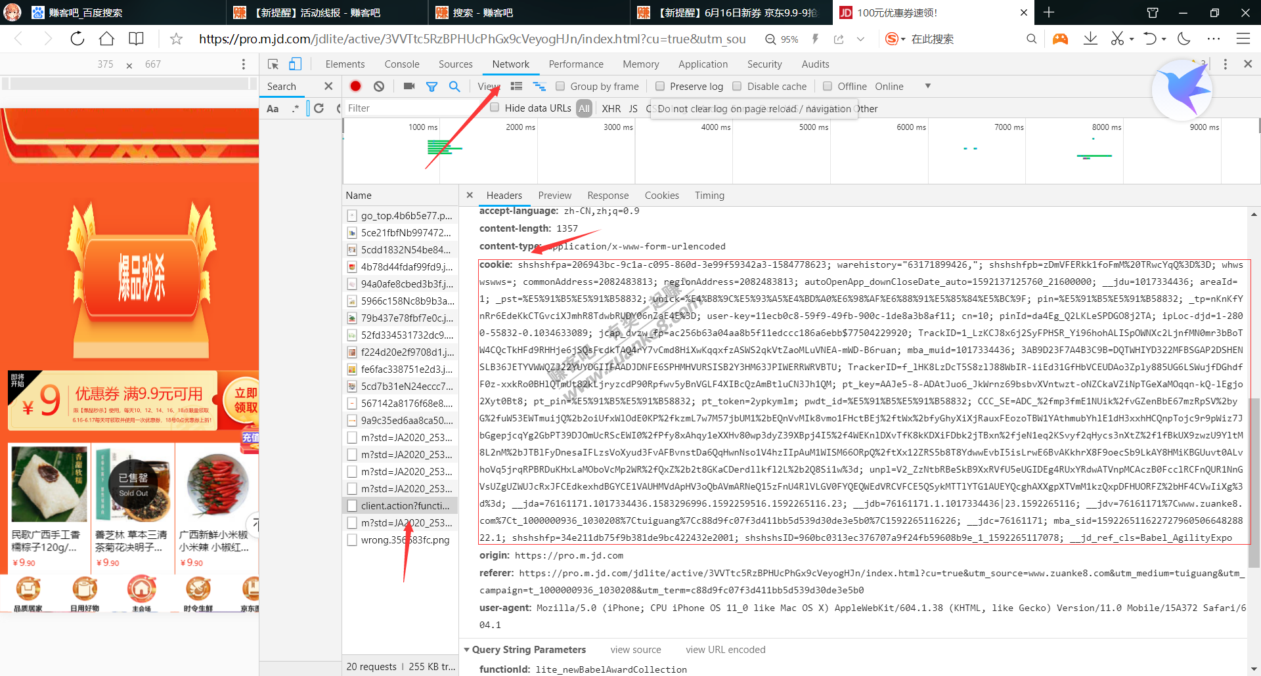Click the view source link
The height and width of the screenshot is (676, 1261).
click(x=635, y=650)
